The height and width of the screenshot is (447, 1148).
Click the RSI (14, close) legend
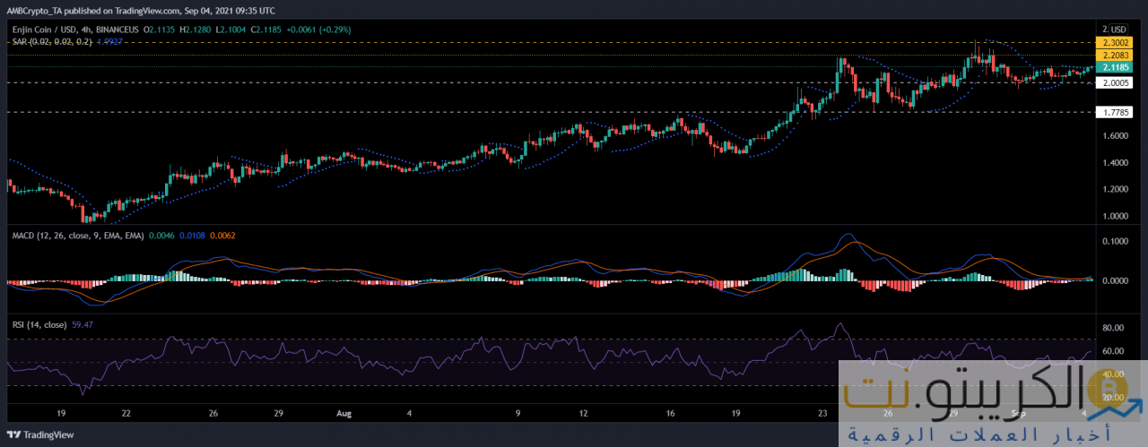pos(41,324)
